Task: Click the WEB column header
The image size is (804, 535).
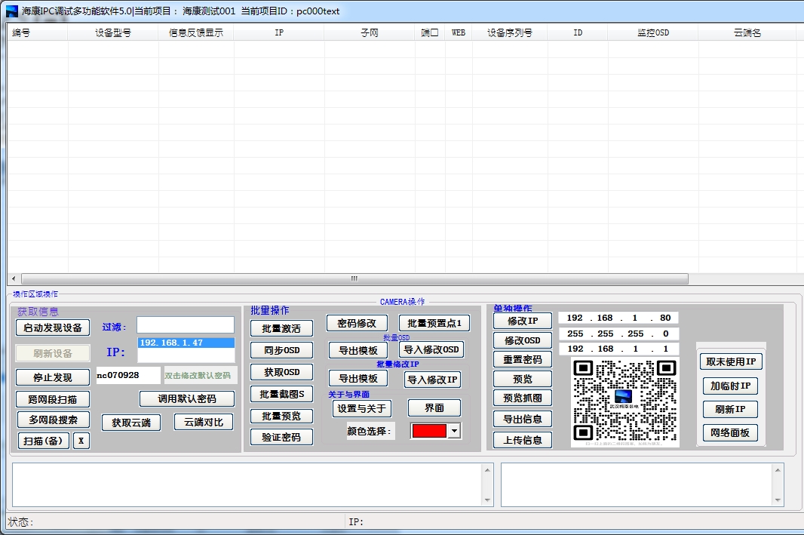Action: [x=459, y=33]
